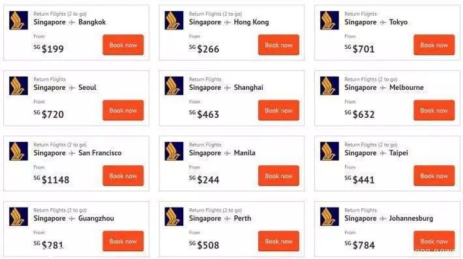
Task: Click the airline logo on Hong Kong card
Action: (x=174, y=21)
